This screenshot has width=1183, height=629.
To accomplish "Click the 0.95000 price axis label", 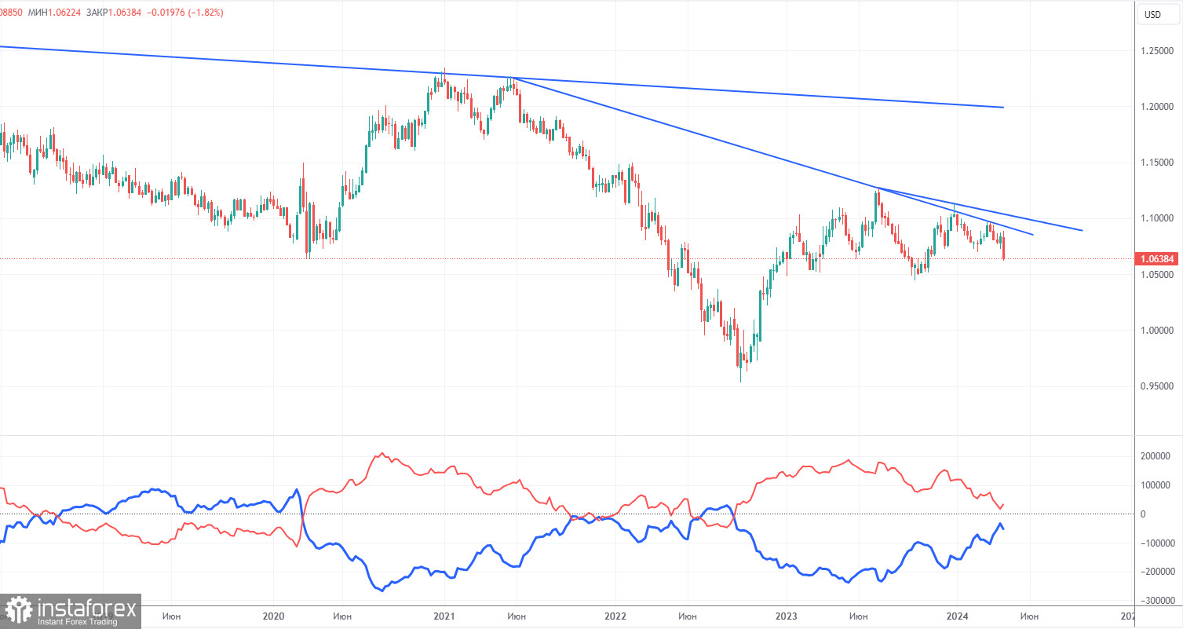I will (1159, 386).
